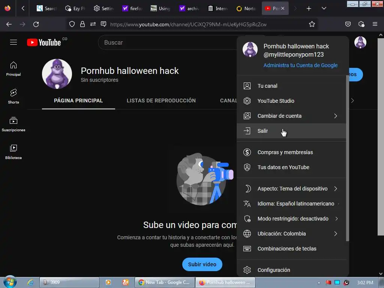Click the taskbar clock 3:02 PM
Viewport: 384px width, 288px height.
click(365, 283)
